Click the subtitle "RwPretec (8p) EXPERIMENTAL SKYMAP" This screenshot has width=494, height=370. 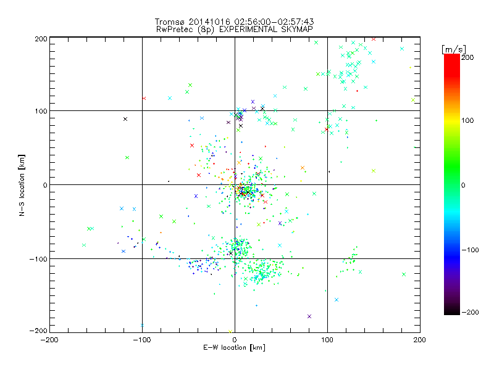point(235,30)
